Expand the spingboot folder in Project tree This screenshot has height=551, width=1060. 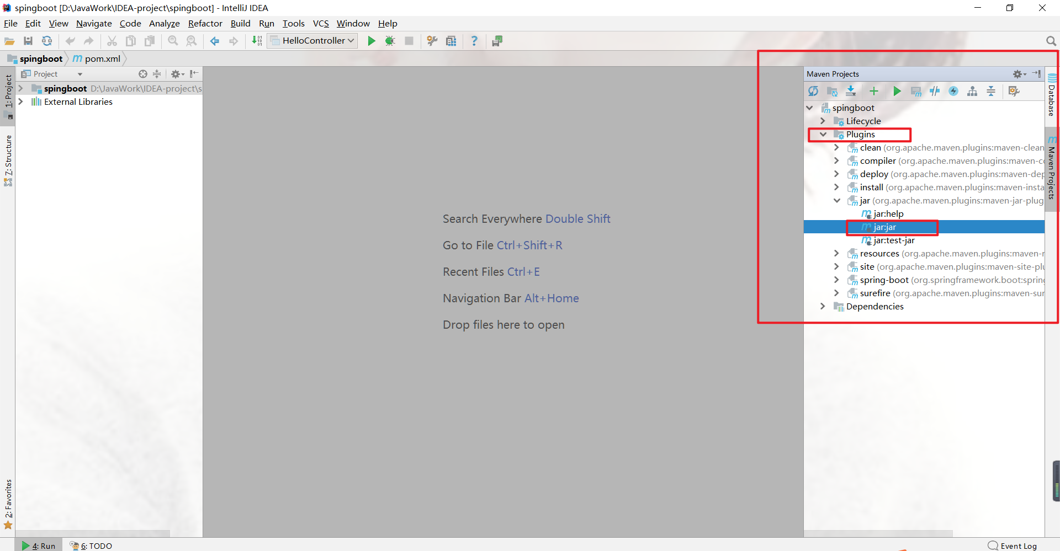point(20,88)
